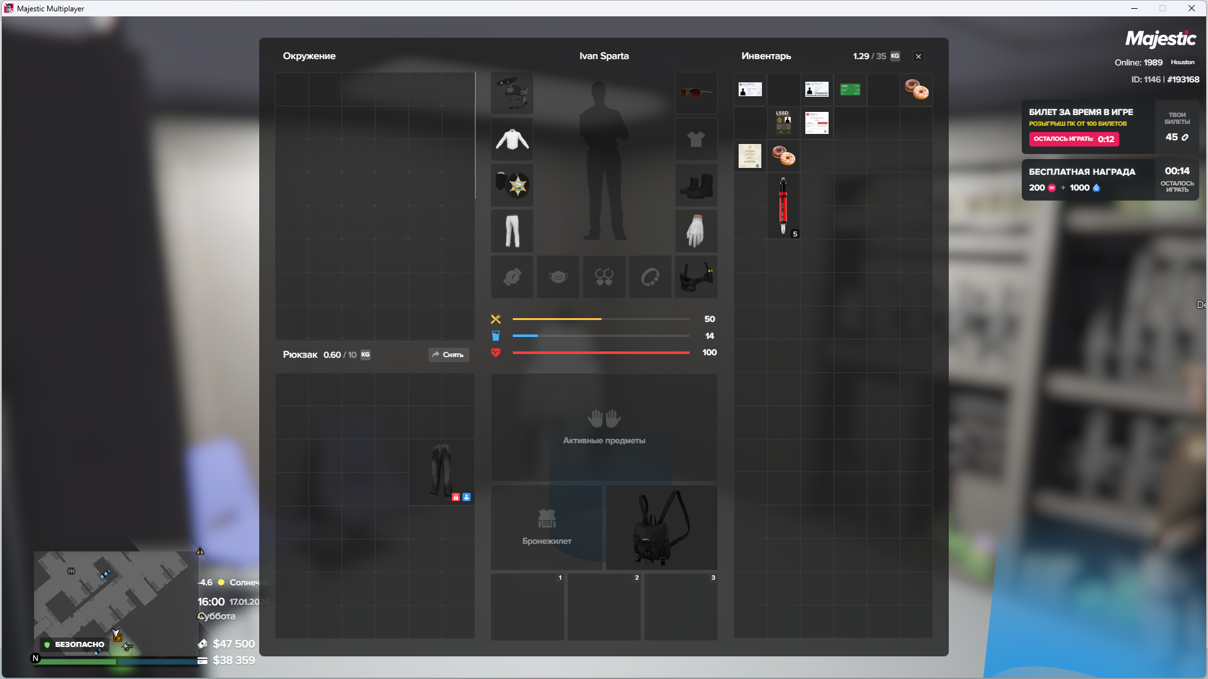Click the green card inventory item

click(x=850, y=89)
